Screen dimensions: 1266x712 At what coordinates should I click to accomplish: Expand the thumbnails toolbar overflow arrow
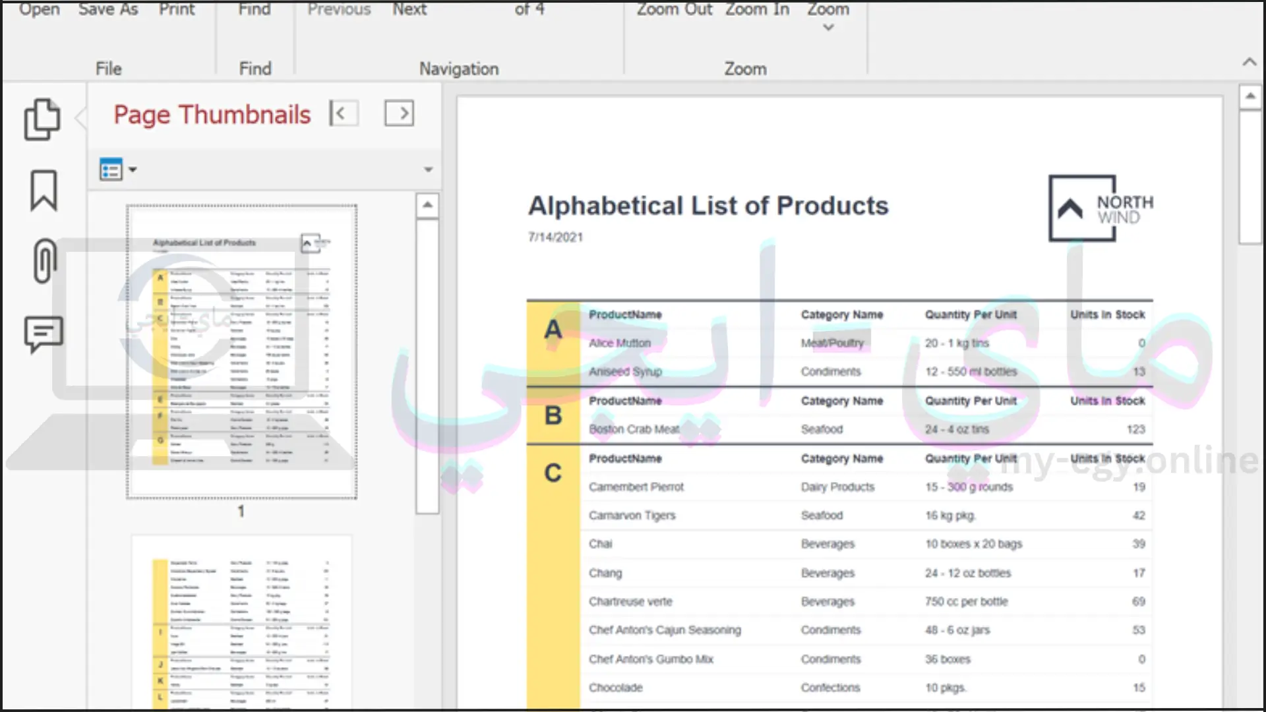point(428,169)
